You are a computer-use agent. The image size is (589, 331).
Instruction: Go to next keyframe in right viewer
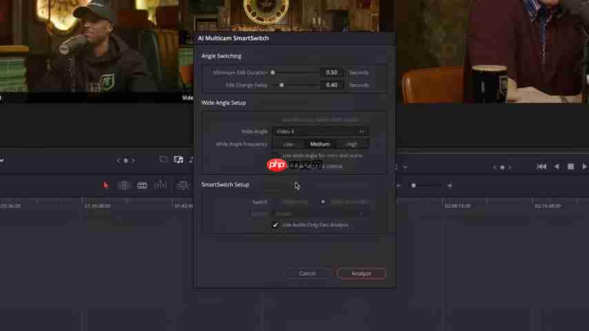click(510, 168)
